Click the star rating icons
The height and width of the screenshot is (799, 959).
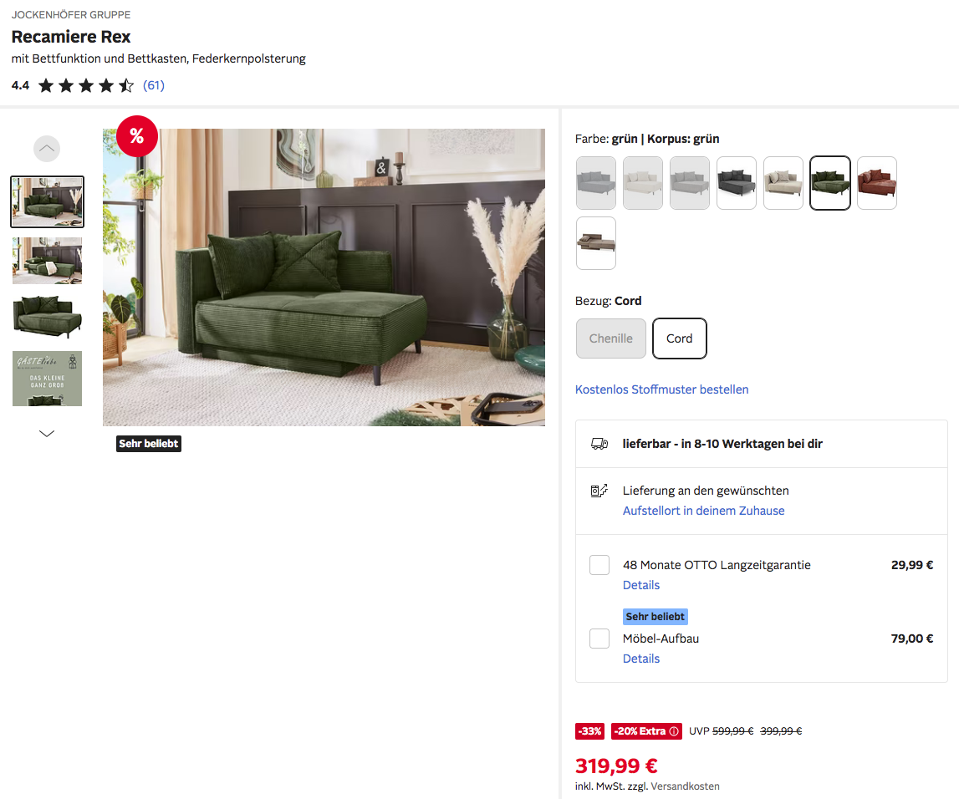coord(85,85)
